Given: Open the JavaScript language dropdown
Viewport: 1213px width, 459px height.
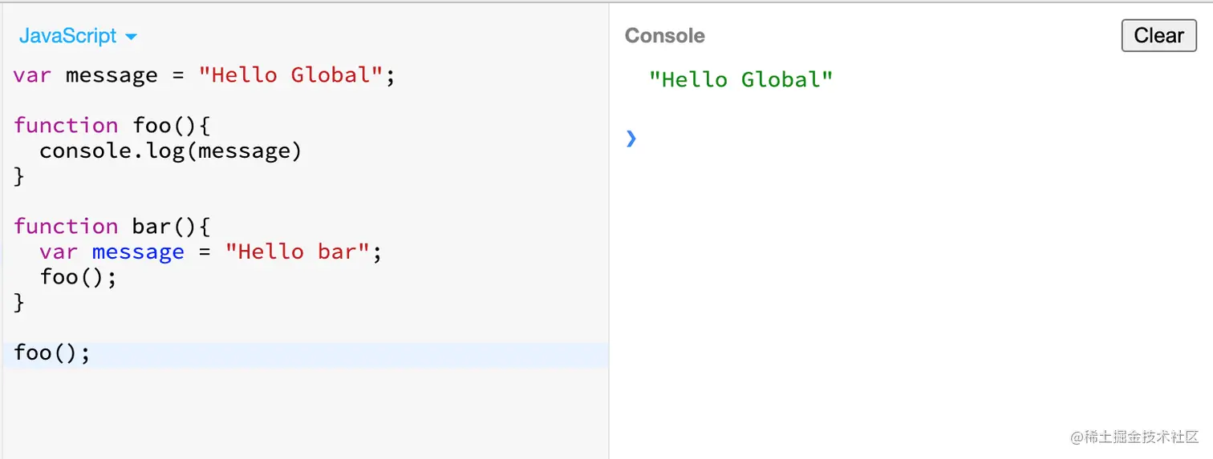Looking at the screenshot, I should tap(78, 36).
